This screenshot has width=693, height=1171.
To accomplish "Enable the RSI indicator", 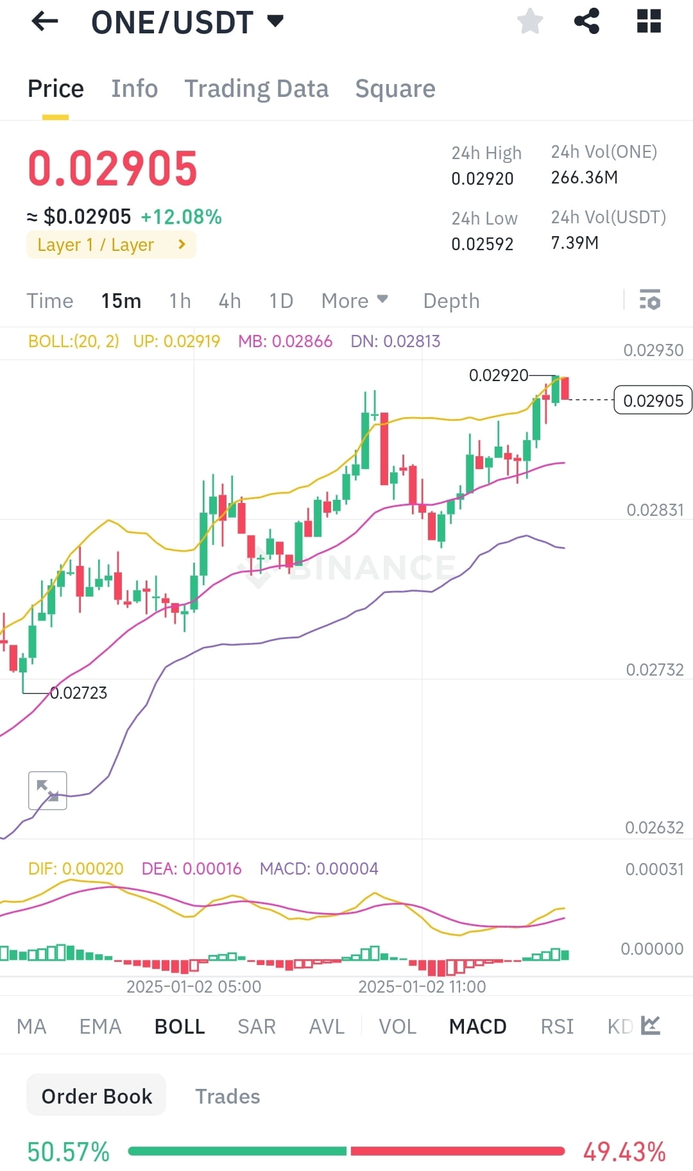I will click(556, 1026).
